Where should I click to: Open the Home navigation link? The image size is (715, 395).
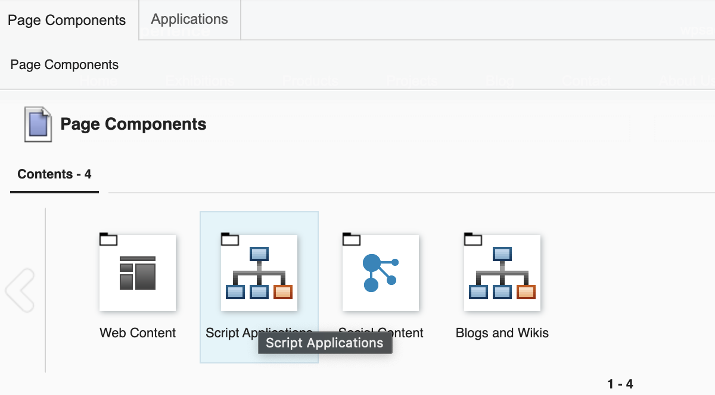[97, 81]
